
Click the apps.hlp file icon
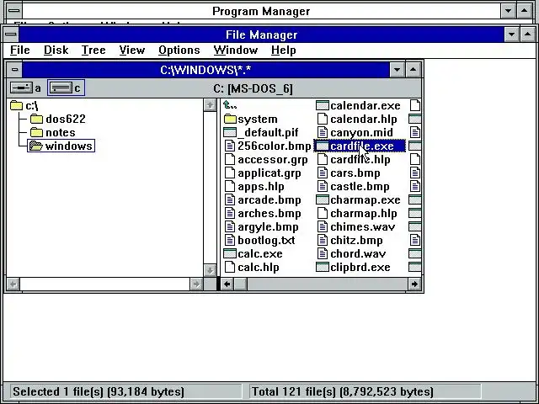tap(230, 186)
